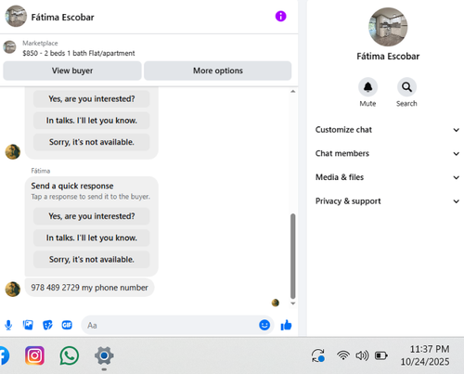
Task: Record a voice clip with microphone icon
Action: coord(8,325)
